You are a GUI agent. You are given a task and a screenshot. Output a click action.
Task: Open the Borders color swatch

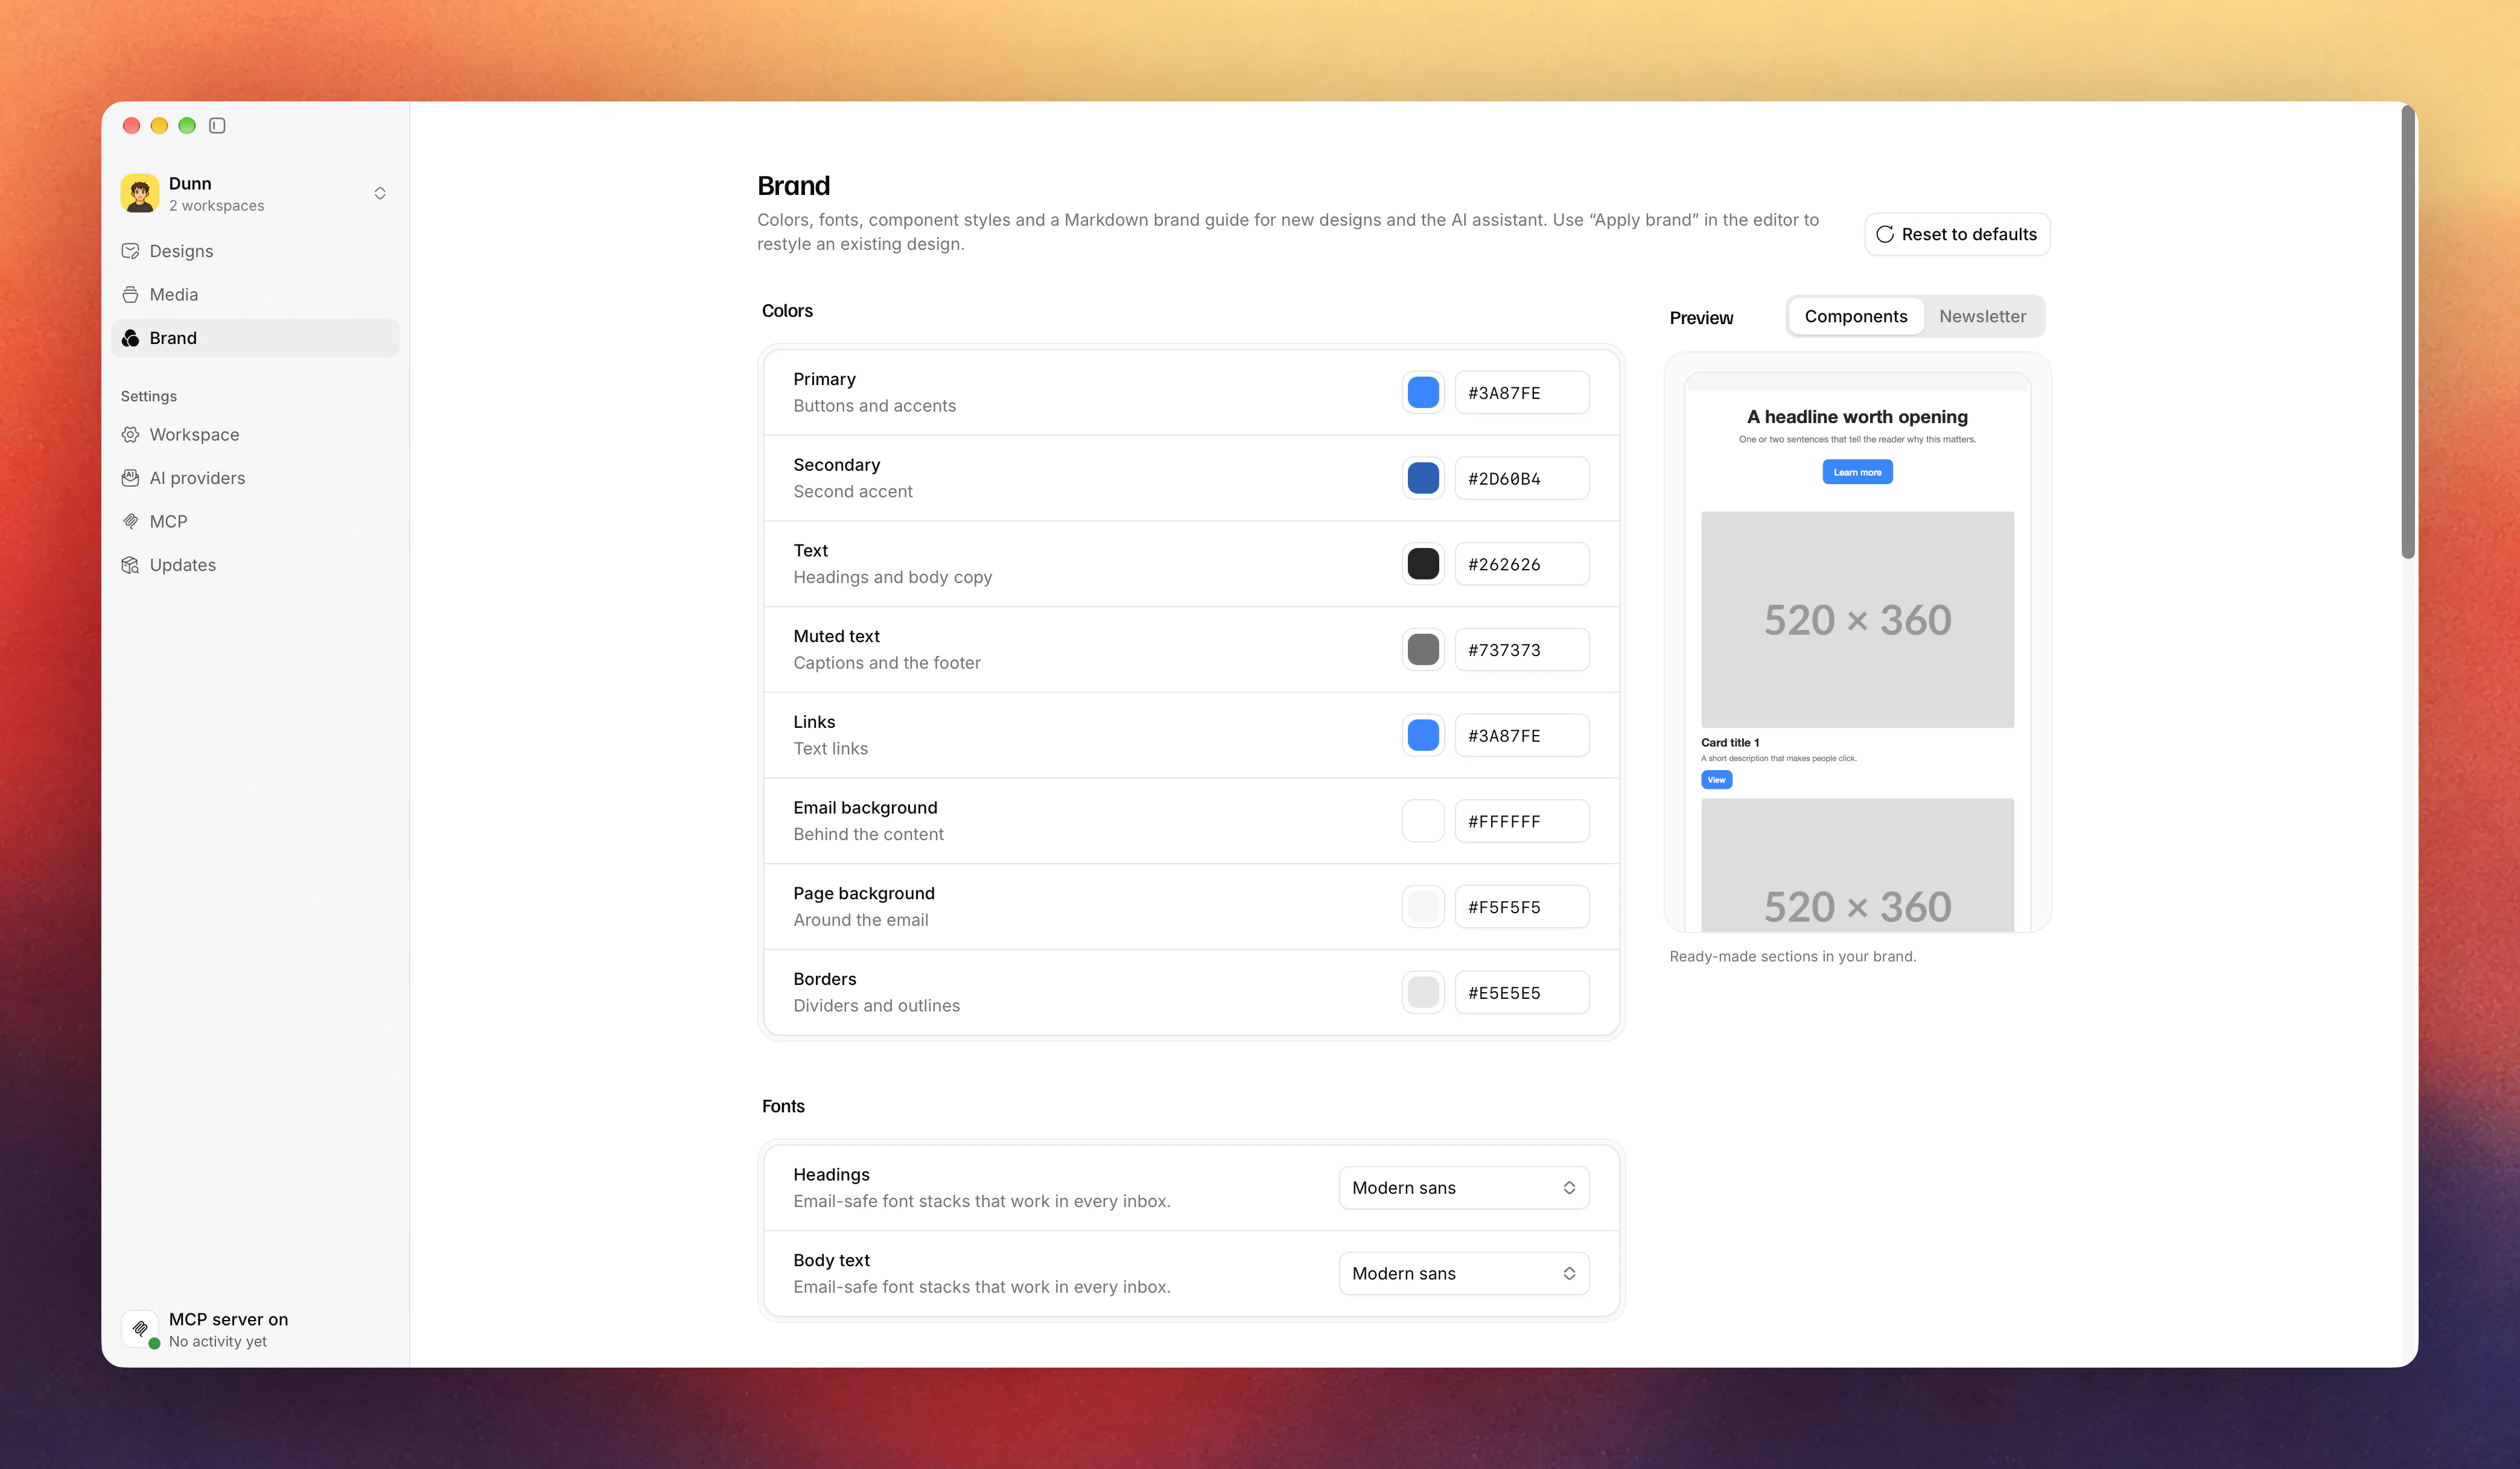point(1423,992)
